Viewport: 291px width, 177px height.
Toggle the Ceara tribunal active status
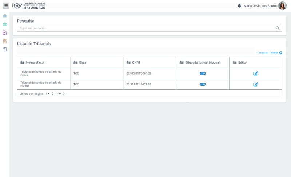point(203,73)
